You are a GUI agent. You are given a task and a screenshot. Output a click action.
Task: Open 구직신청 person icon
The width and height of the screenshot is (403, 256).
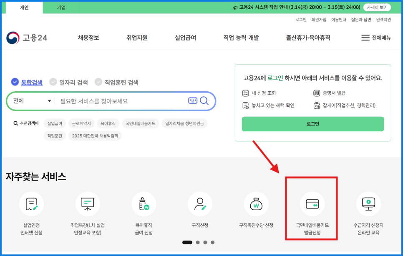[x=200, y=204]
